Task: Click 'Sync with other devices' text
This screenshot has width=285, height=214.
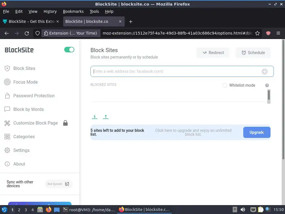Action: coord(20,184)
